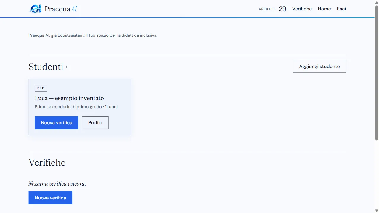Click the Praequa AI logo icon
379x213 pixels.
point(35,9)
